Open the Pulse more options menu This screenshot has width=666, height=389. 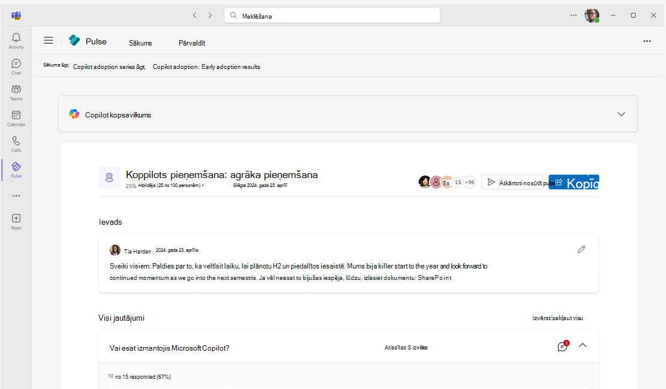(x=647, y=41)
